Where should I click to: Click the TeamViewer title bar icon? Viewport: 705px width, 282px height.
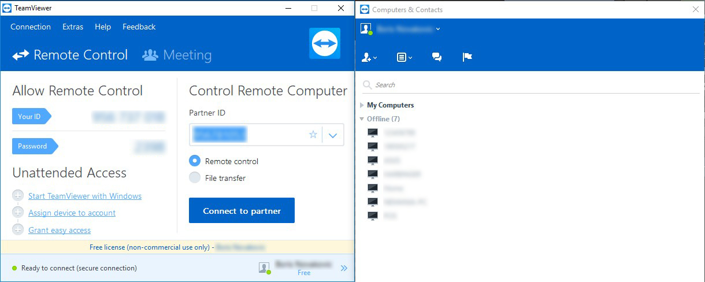pyautogui.click(x=7, y=8)
